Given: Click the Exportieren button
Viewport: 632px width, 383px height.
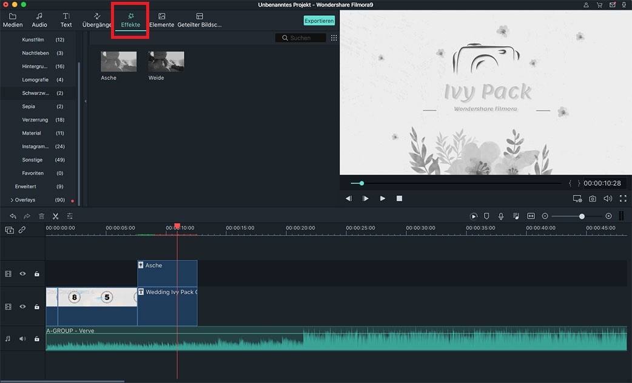Looking at the screenshot, I should point(319,21).
